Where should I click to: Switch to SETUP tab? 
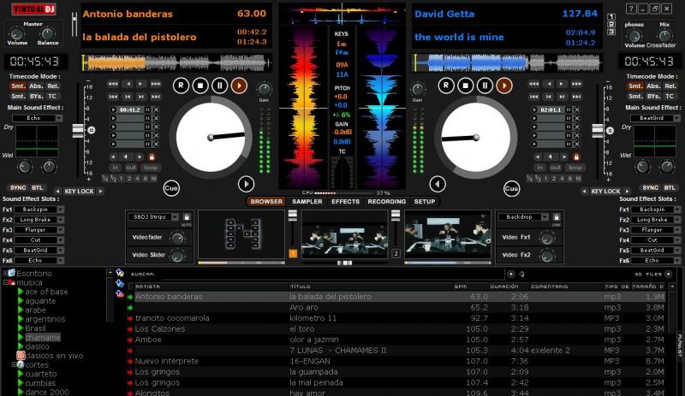click(425, 201)
